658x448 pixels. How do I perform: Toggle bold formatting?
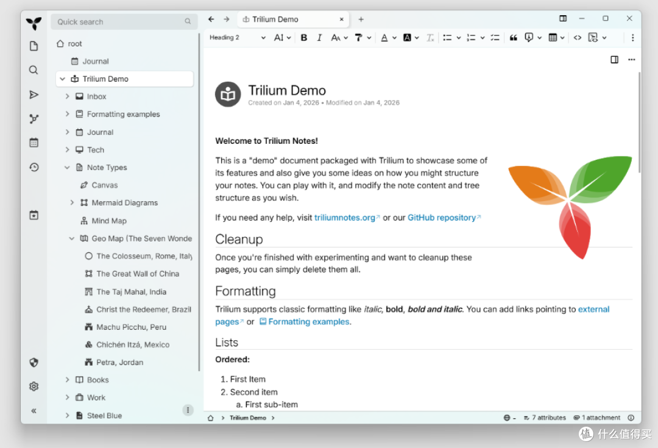(x=304, y=38)
